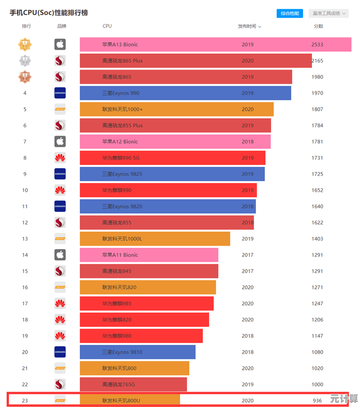Image resolution: width=361 pixels, height=407 pixels.
Task: Click the 联发科天玑1000L orange bar
Action: pyautogui.click(x=155, y=238)
